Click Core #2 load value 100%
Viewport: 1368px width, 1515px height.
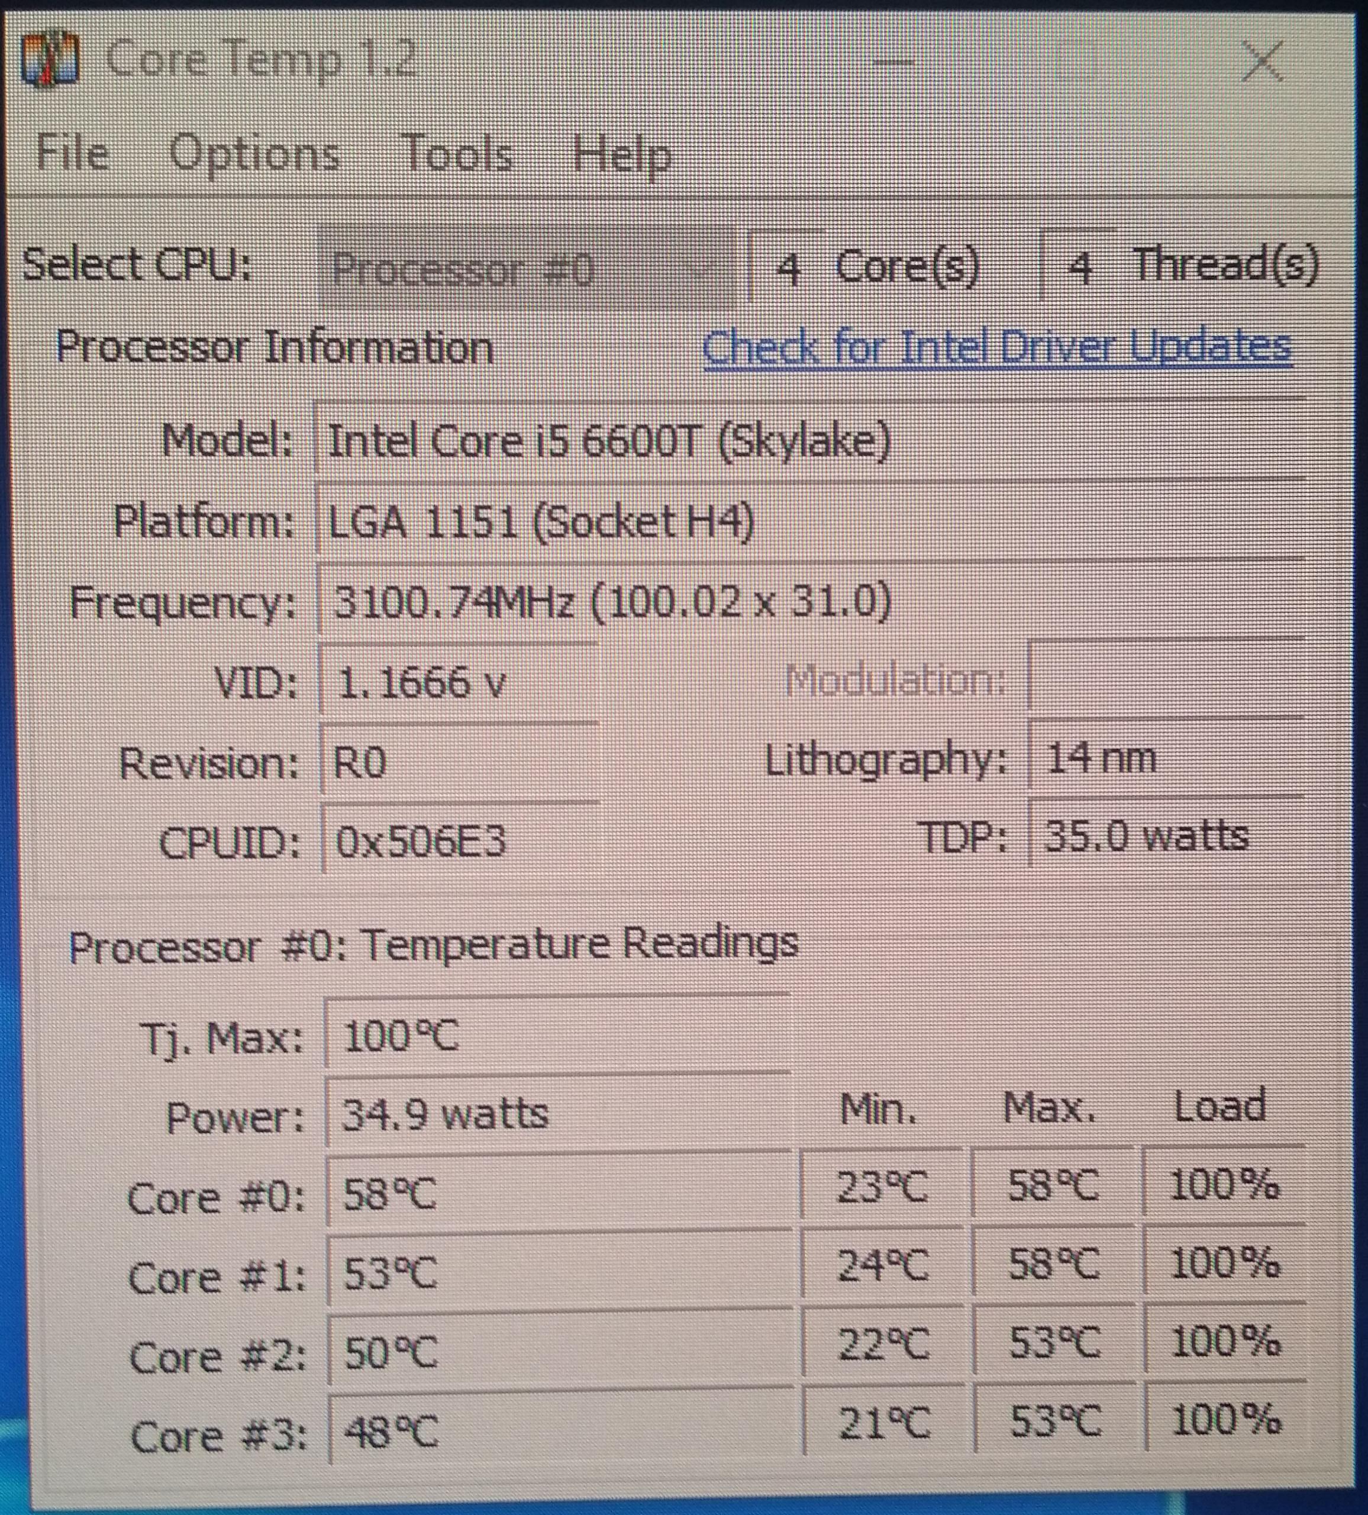click(1226, 1342)
